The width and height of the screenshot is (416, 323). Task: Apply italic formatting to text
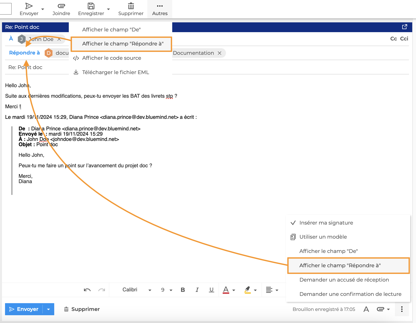[x=197, y=290]
